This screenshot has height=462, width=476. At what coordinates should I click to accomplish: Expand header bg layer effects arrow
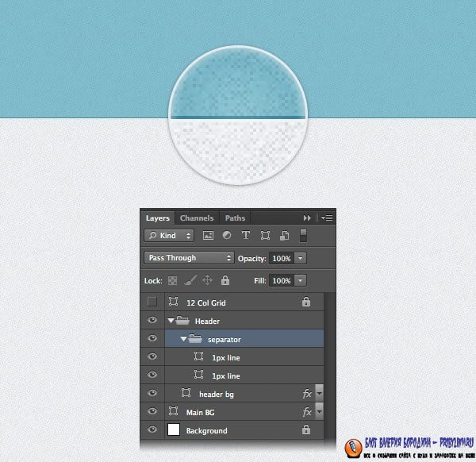point(319,393)
